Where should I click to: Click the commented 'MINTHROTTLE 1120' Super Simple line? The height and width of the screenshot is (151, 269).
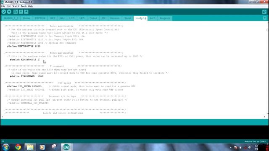(45, 39)
